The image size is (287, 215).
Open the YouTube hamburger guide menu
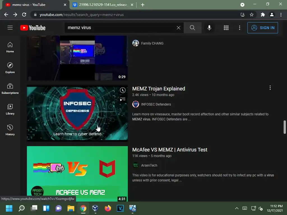tap(10, 28)
